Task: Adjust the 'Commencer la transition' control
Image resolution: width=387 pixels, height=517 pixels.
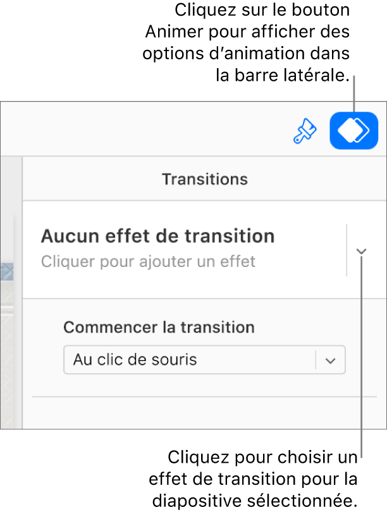Action: (204, 360)
